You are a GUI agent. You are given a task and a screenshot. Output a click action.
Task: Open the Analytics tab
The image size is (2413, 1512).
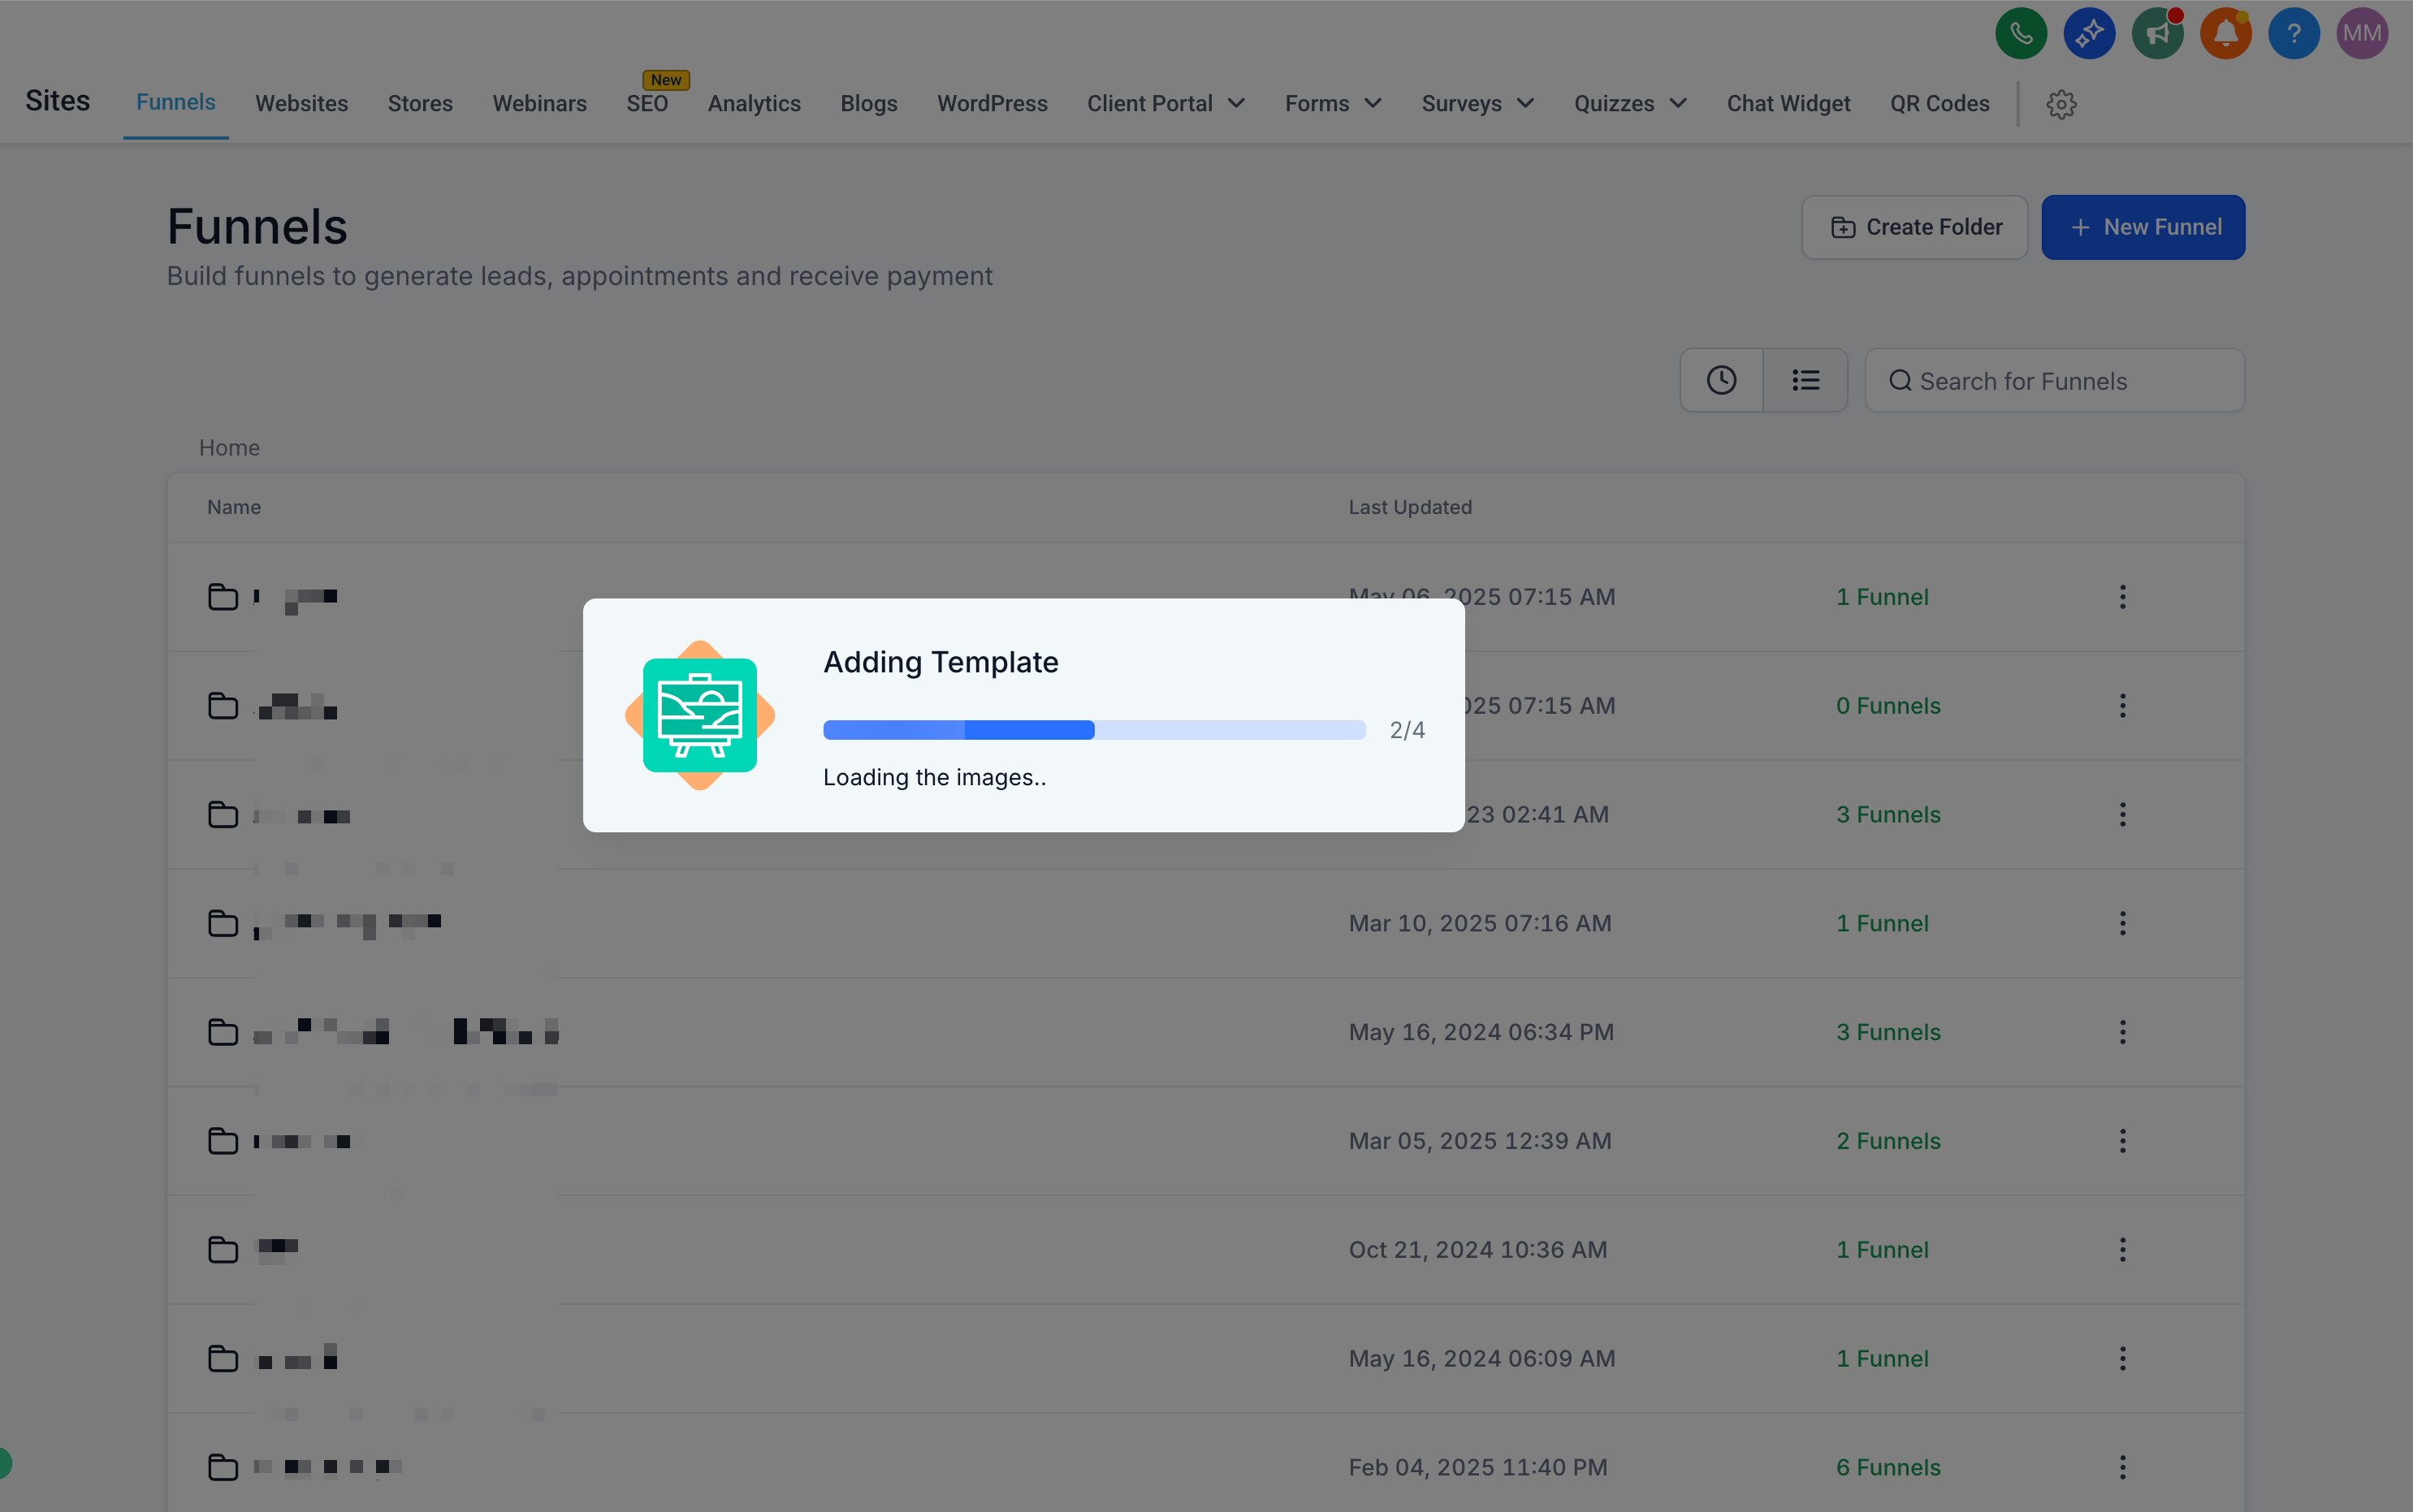click(754, 104)
